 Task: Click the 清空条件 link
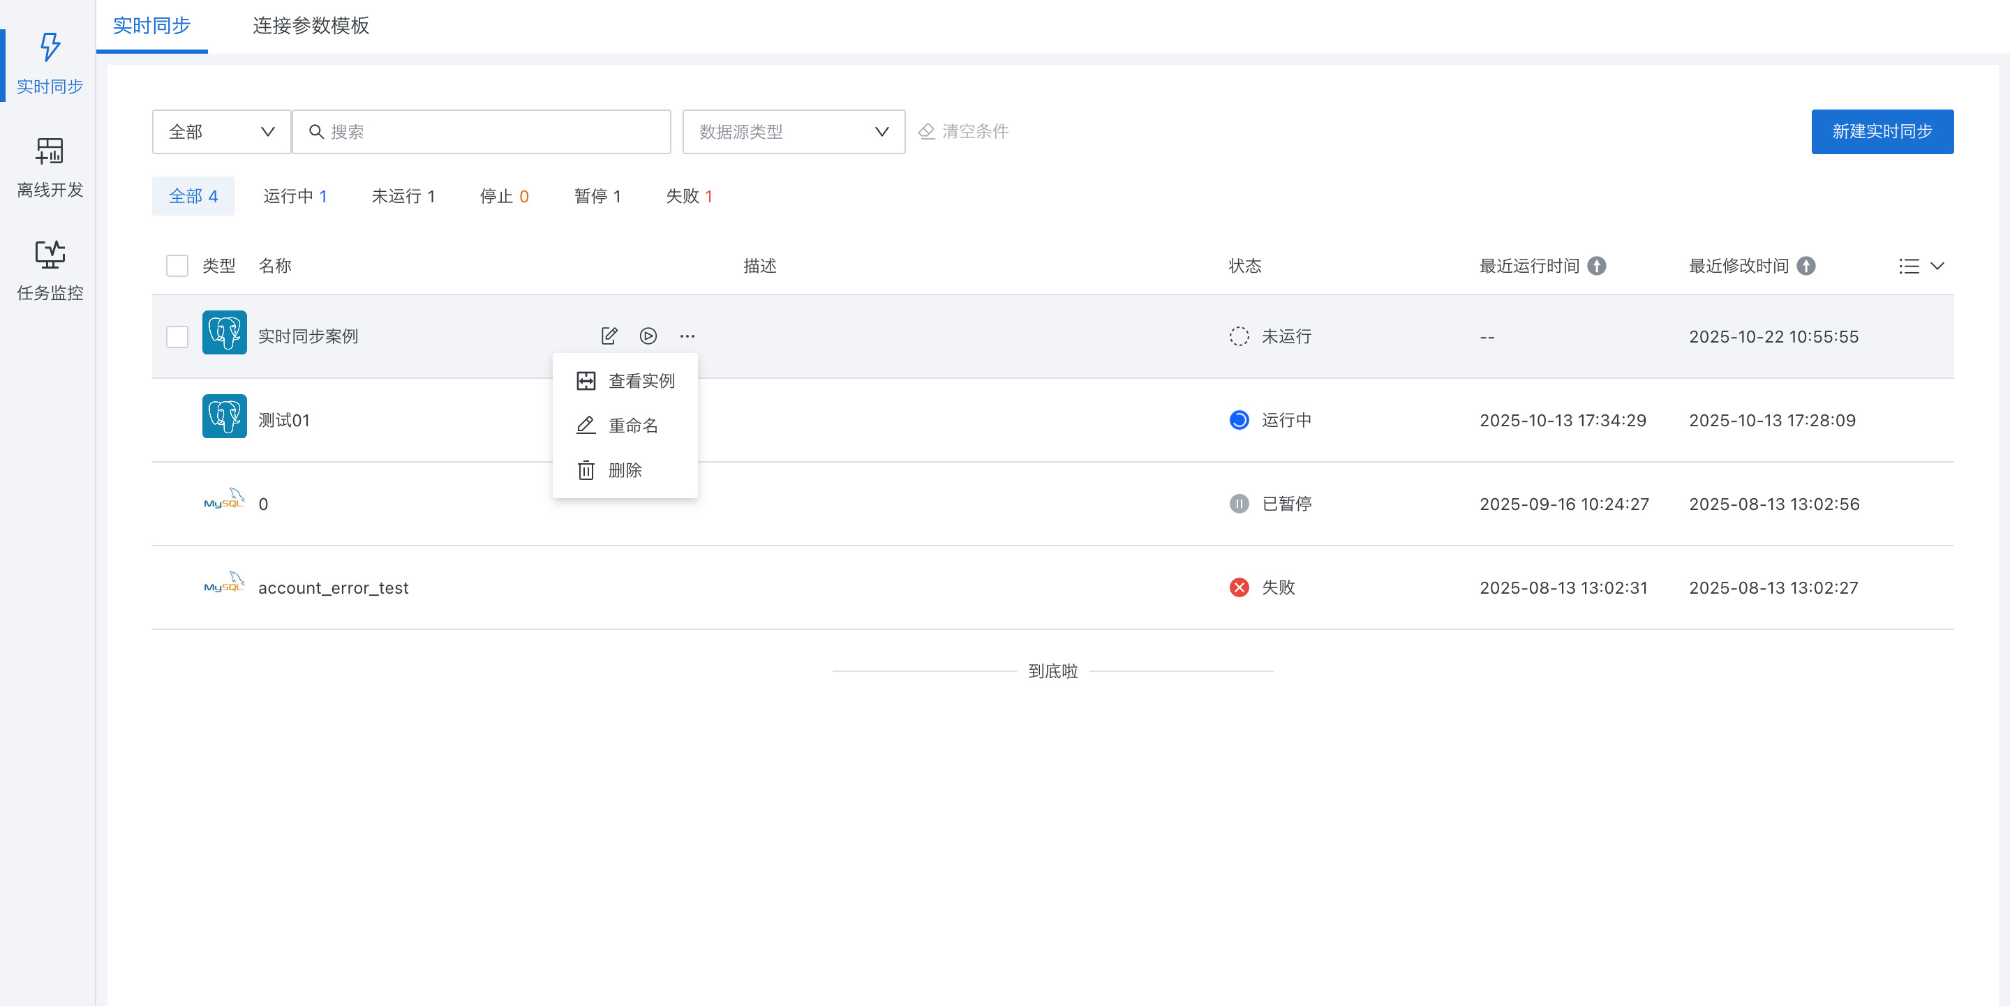[964, 131]
